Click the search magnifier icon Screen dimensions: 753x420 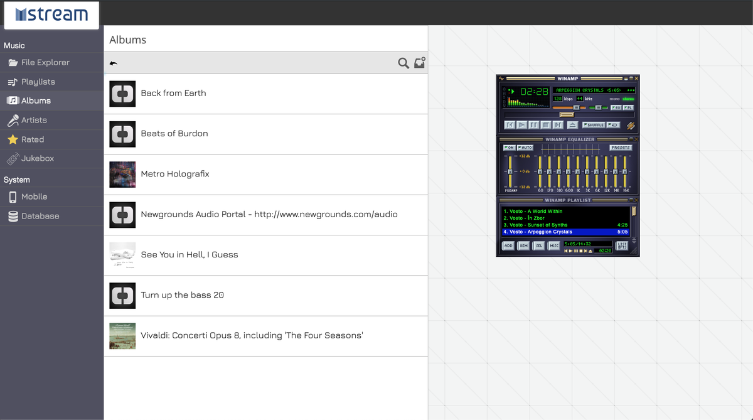[403, 63]
